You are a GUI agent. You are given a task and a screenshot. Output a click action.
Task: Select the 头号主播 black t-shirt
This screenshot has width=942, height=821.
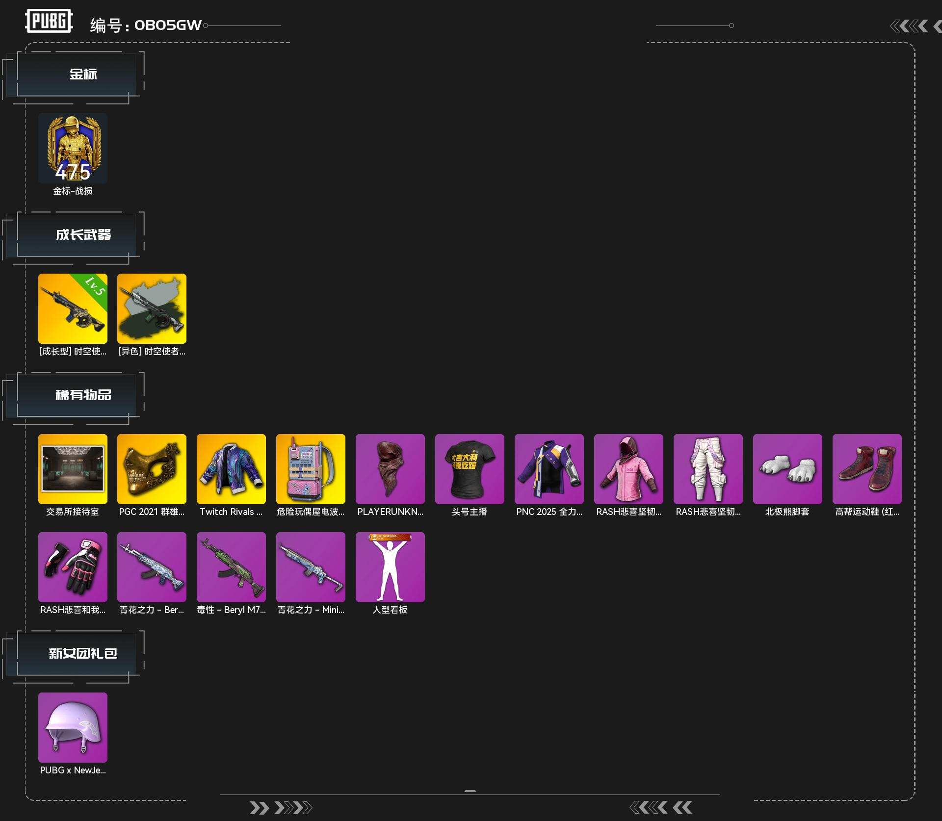[470, 469]
